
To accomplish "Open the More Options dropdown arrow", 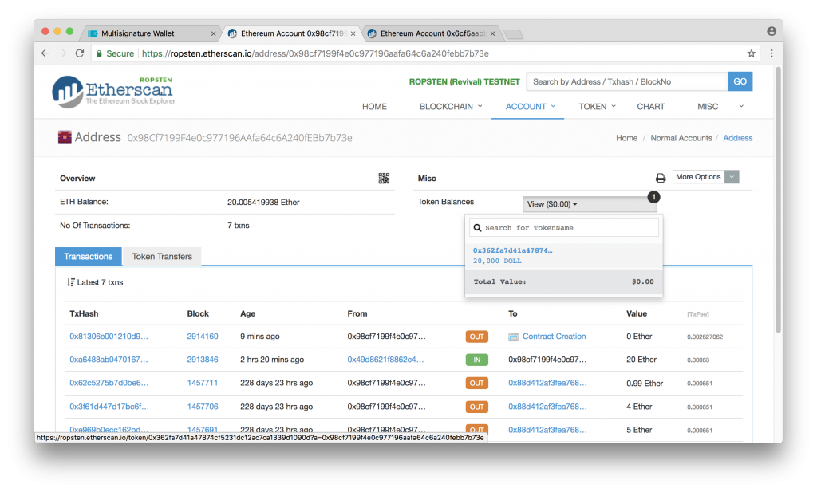I will 732,177.
